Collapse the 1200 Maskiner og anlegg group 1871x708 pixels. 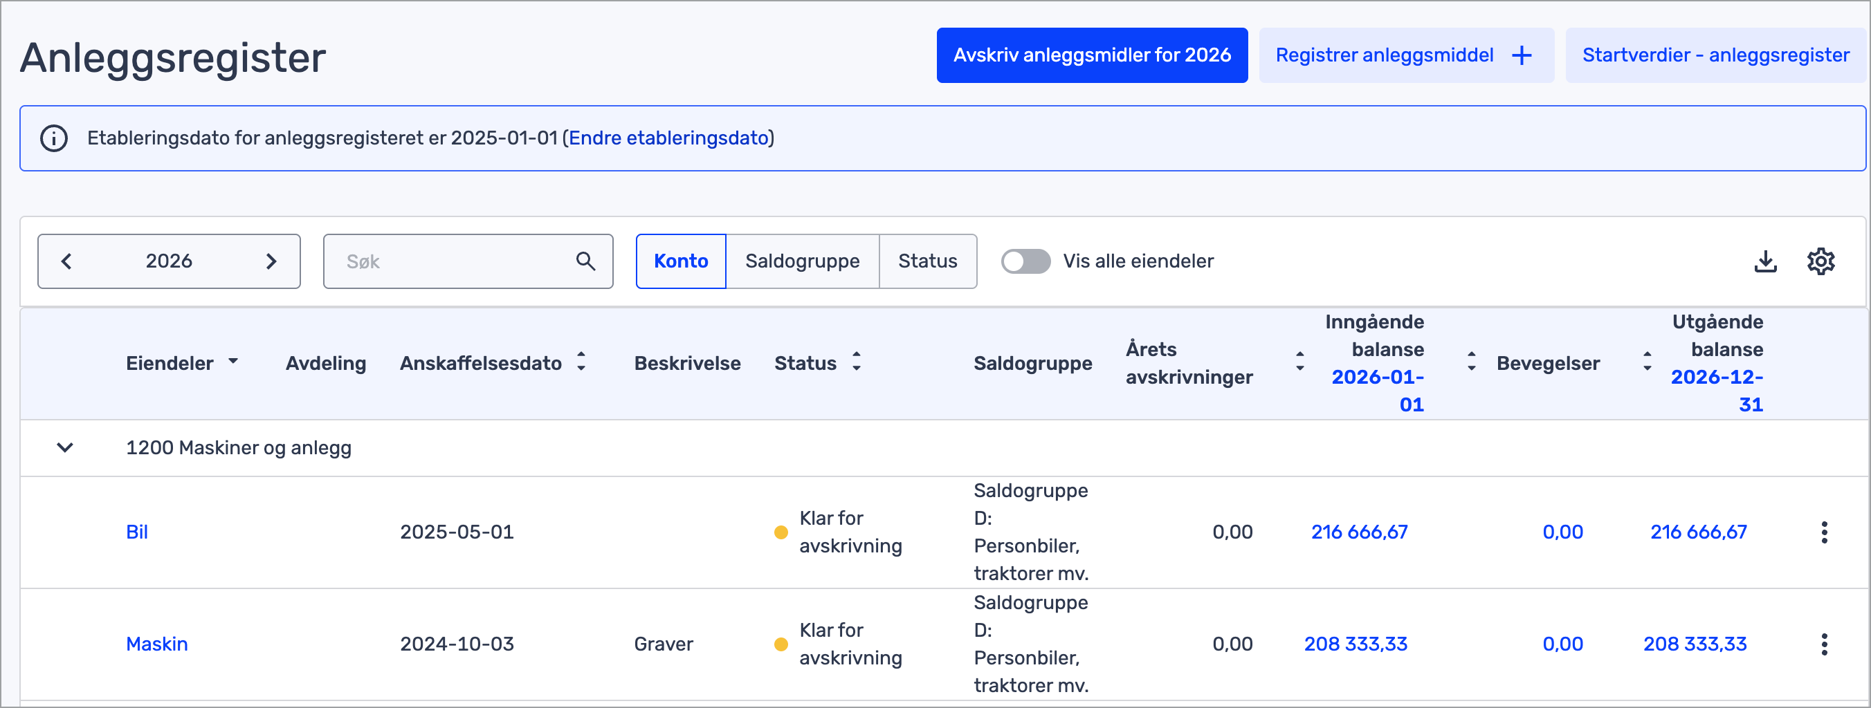coord(65,447)
